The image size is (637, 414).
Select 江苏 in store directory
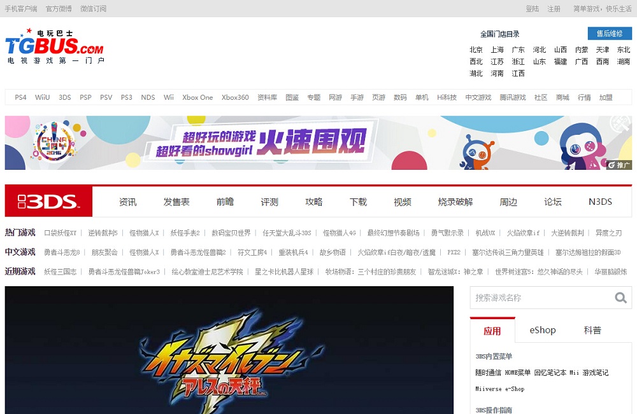tap(497, 61)
